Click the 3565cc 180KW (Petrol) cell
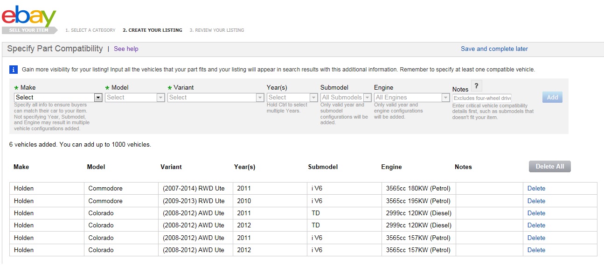This screenshot has height=275, width=604. click(x=418, y=189)
